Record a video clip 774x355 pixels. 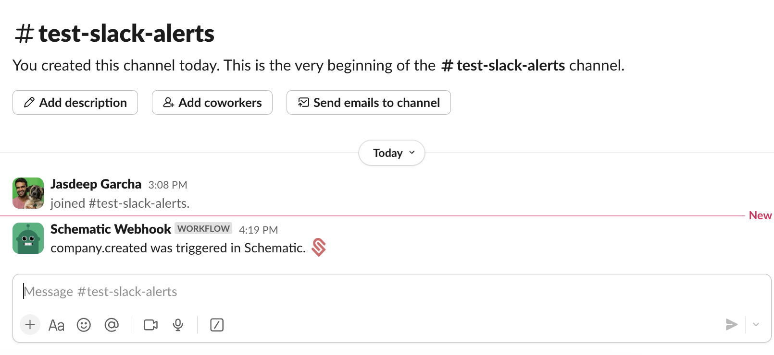tap(150, 325)
